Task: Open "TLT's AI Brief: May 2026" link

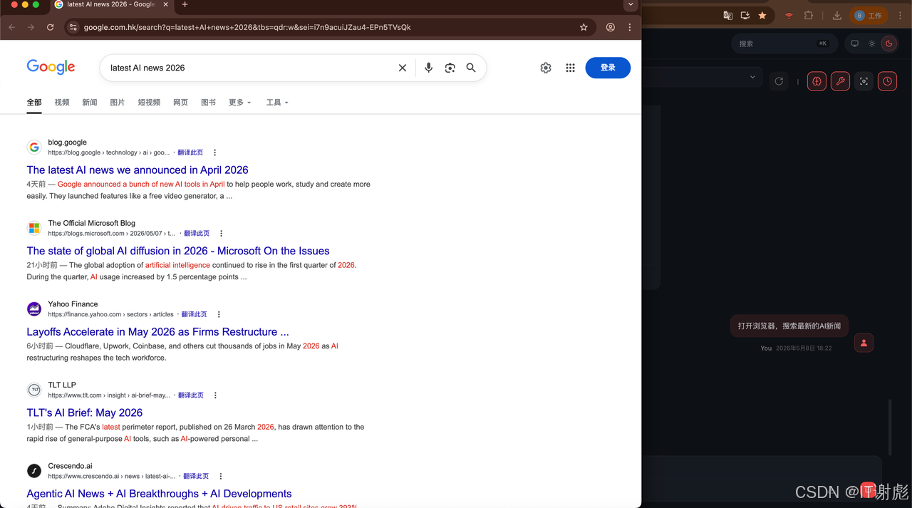Action: [85, 413]
